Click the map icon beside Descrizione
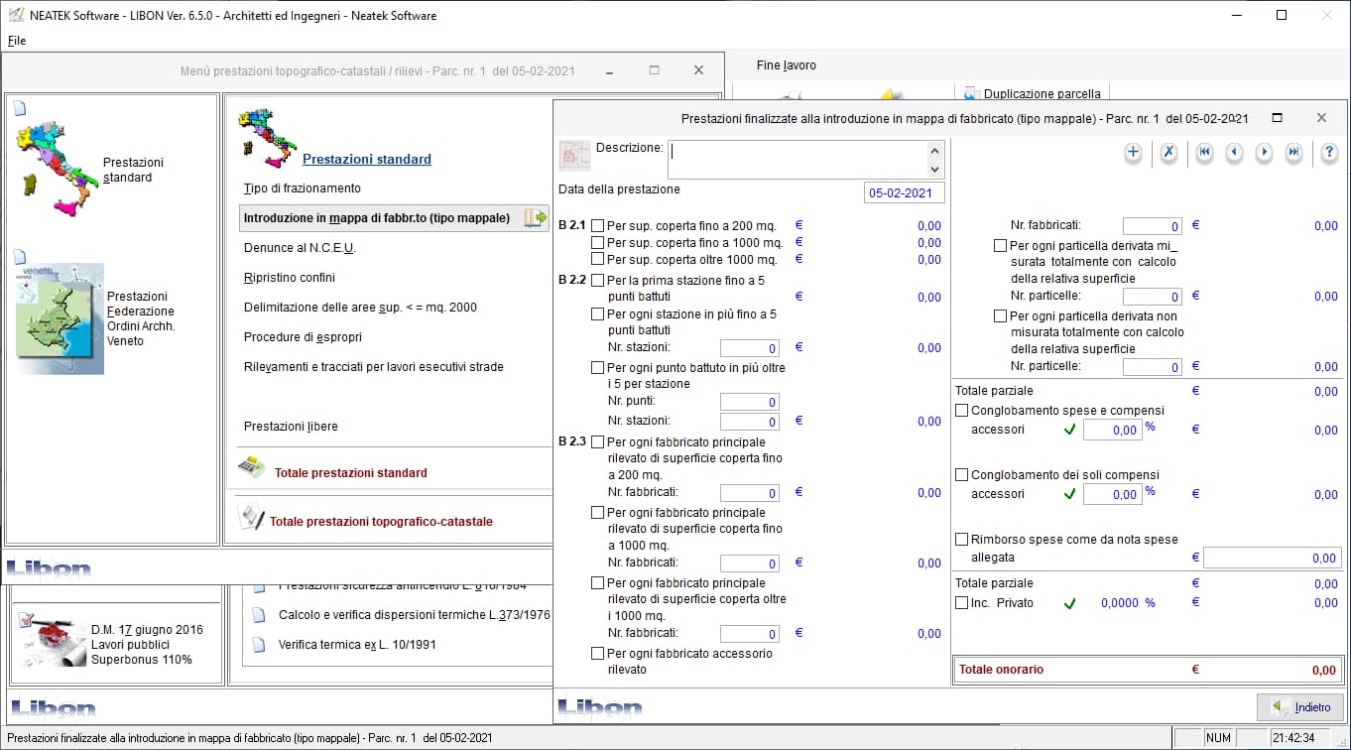 point(575,157)
